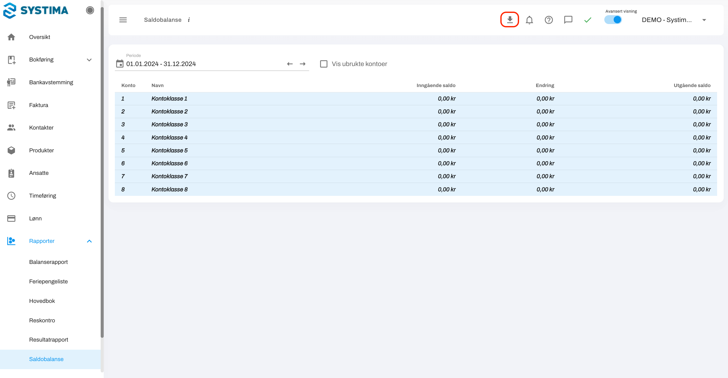
Task: Open the Resultatrapport link
Action: [x=49, y=340]
